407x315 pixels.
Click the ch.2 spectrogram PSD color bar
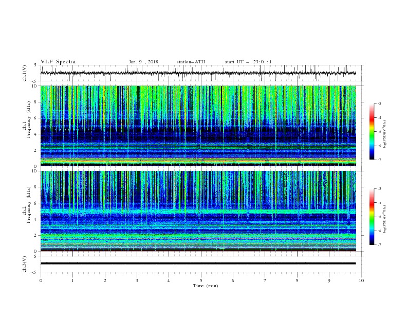(x=372, y=217)
